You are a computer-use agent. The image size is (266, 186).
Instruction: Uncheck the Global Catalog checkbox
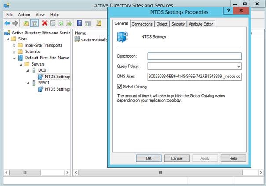coord(120,87)
